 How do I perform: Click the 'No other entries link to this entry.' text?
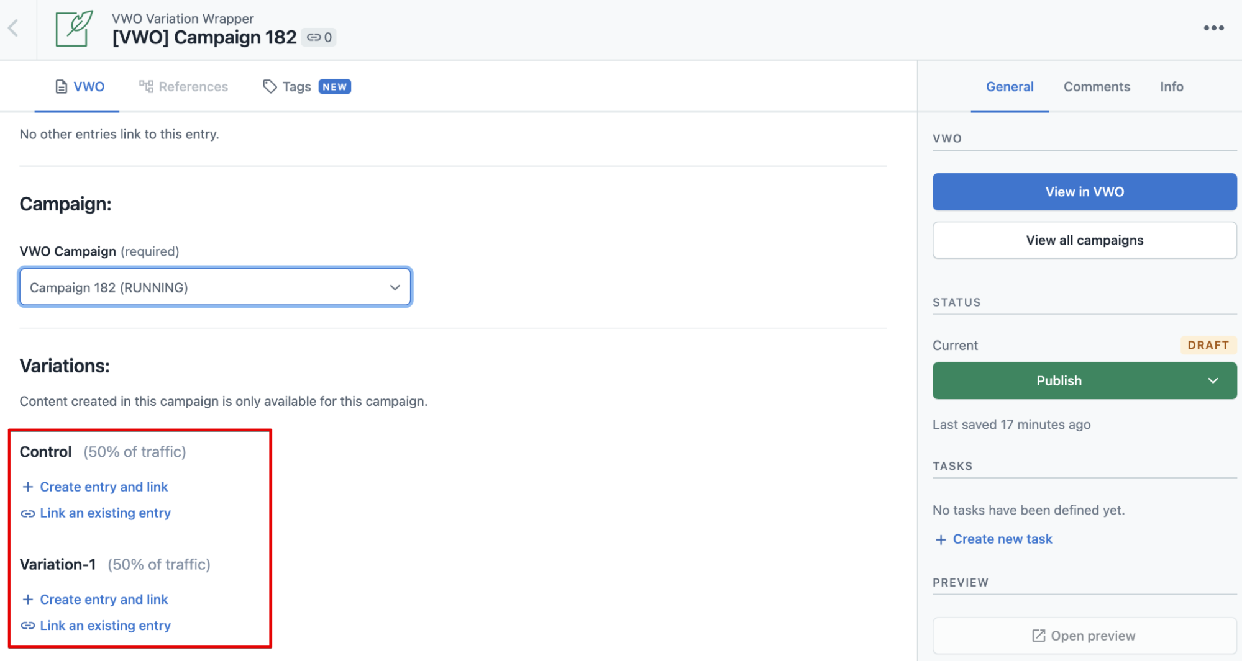pyautogui.click(x=119, y=134)
